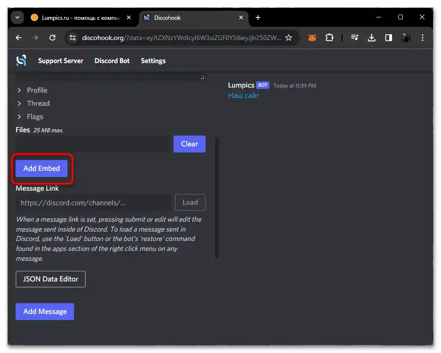Open the Downloads icon
Image resolution: width=441 pixels, height=353 pixels.
[x=372, y=38]
